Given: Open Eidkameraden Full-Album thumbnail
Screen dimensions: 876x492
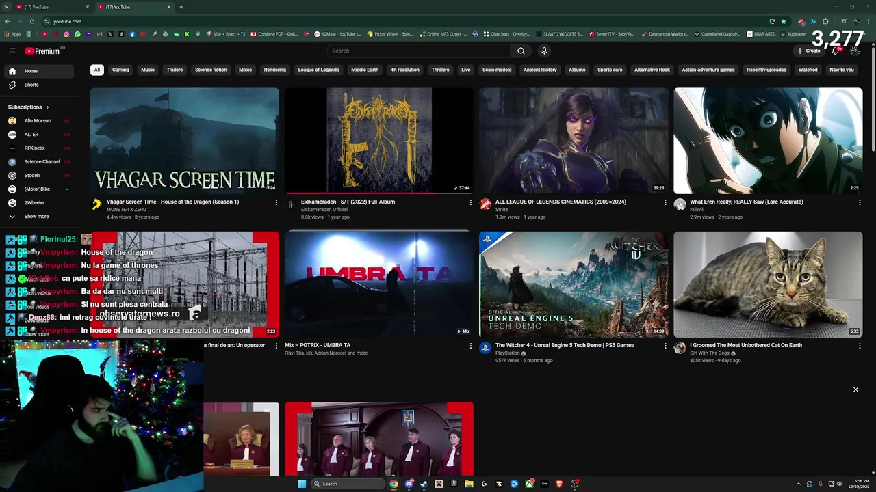Looking at the screenshot, I should point(379,141).
